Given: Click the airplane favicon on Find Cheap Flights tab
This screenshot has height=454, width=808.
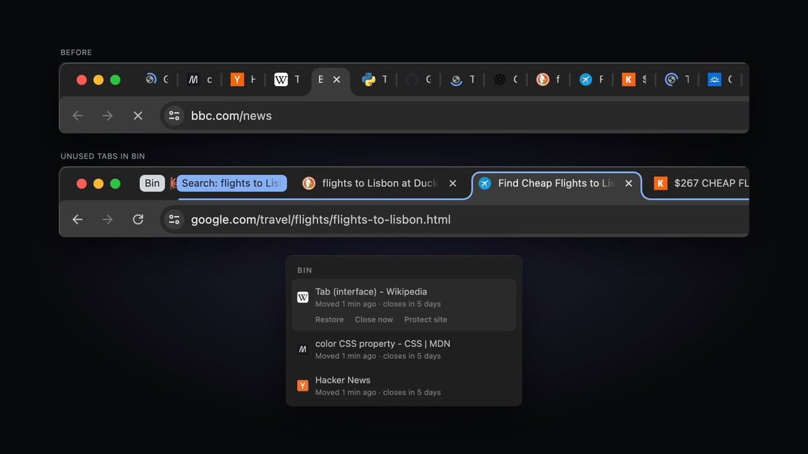Looking at the screenshot, I should click(485, 183).
